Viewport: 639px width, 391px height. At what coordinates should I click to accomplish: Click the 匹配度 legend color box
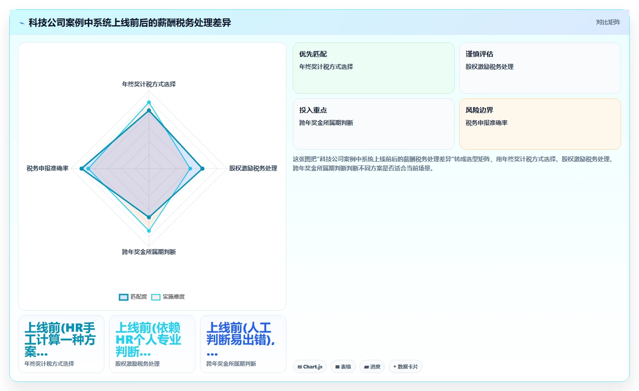tap(123, 297)
